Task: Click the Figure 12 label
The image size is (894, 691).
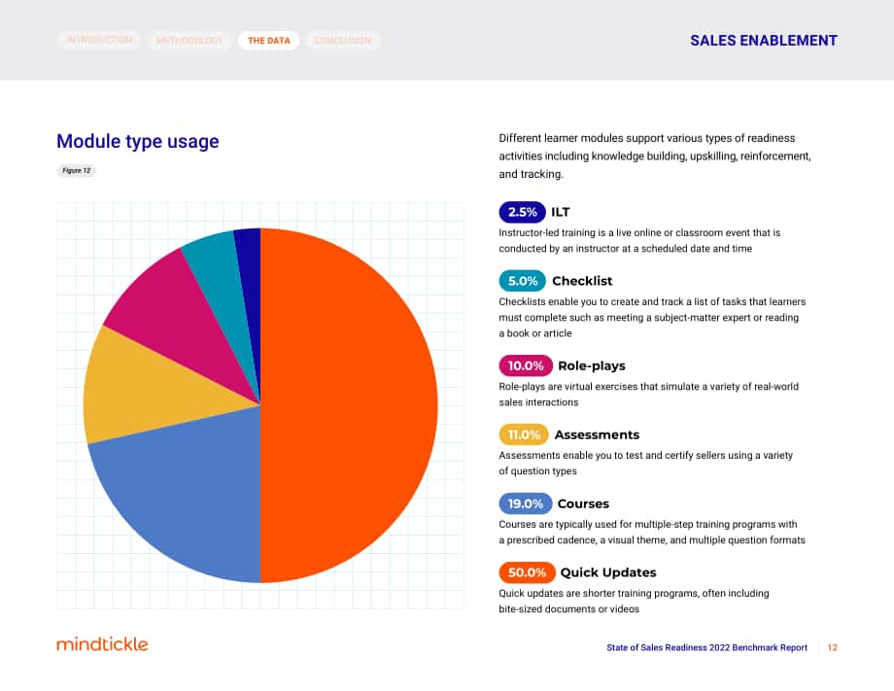Action: 77,170
